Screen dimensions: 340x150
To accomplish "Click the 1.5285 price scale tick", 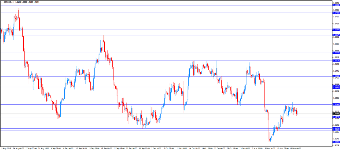I will point(336,98).
